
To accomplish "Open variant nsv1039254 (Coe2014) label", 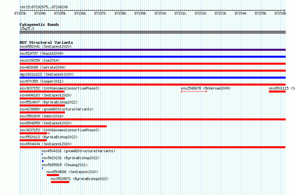I will pos(40,60).
